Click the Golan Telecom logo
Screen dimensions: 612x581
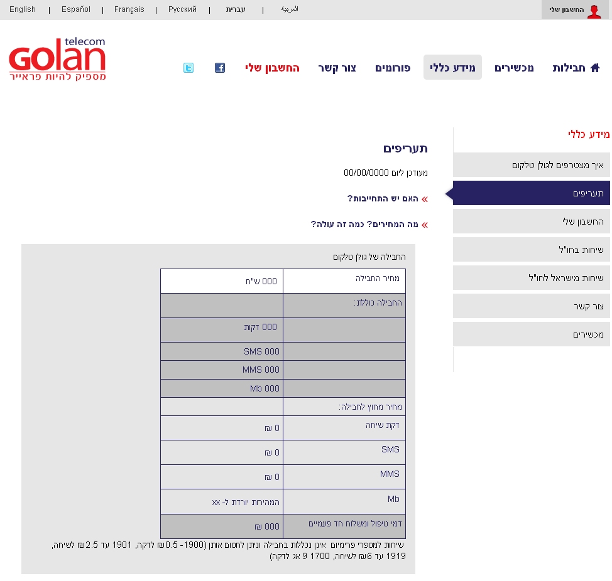pyautogui.click(x=57, y=59)
